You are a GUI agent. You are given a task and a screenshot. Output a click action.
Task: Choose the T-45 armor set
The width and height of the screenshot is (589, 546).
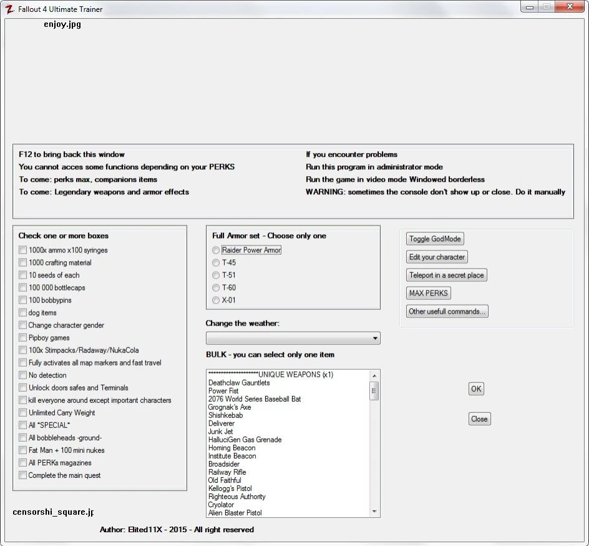216,262
